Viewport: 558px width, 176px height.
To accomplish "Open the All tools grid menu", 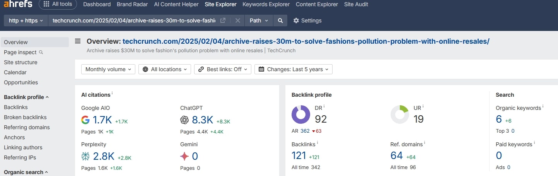I will pos(58,4).
